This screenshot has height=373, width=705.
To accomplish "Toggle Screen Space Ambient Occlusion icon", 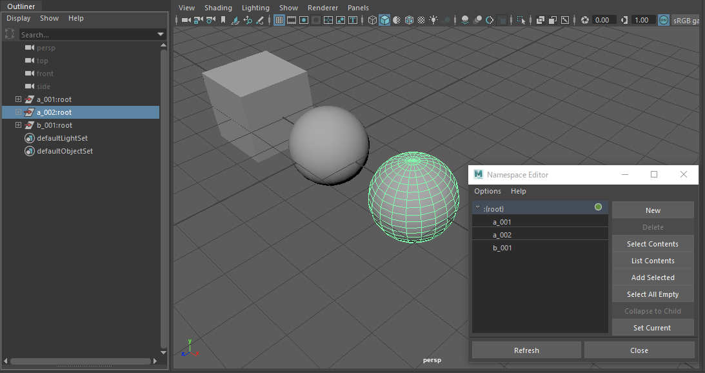I will 465,20.
